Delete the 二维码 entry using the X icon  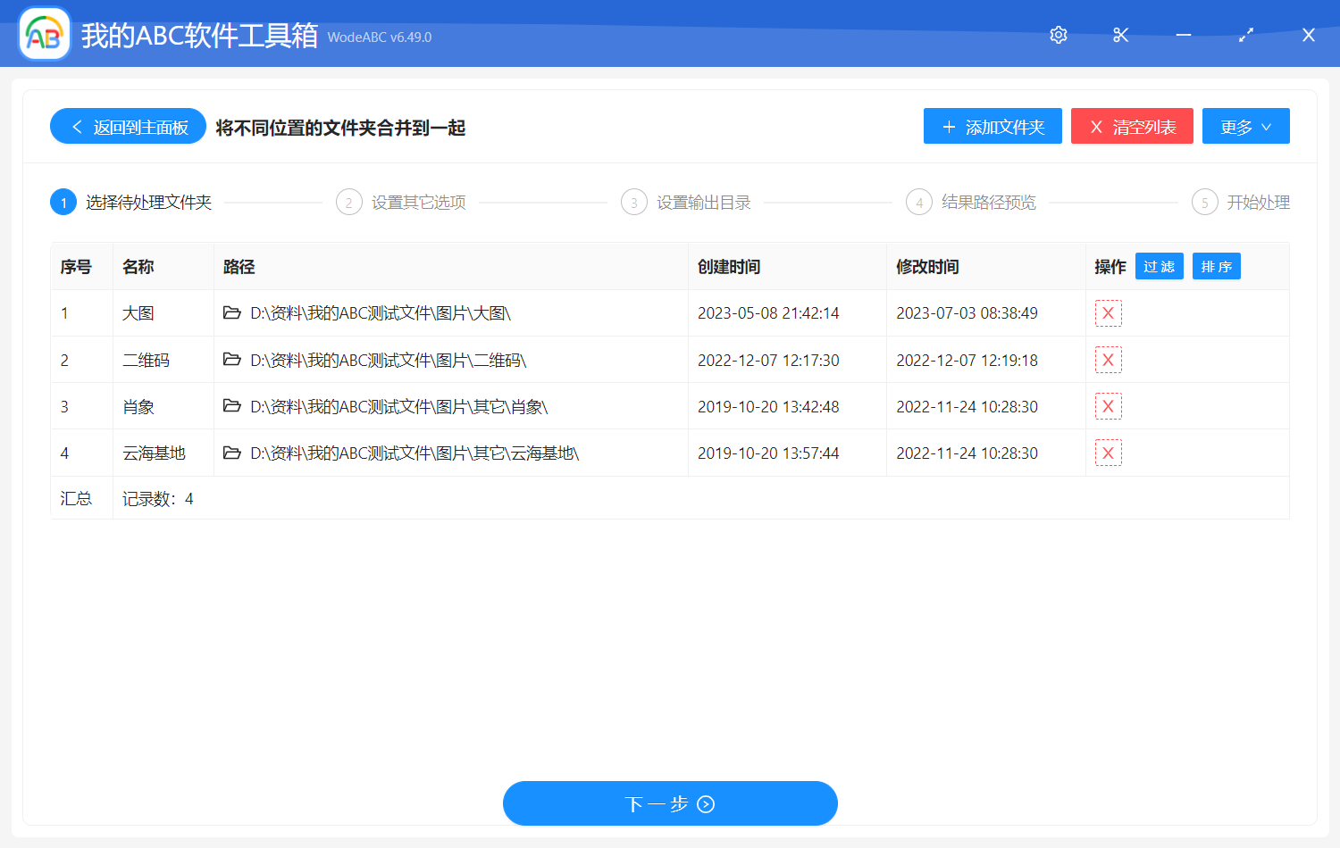pos(1107,359)
